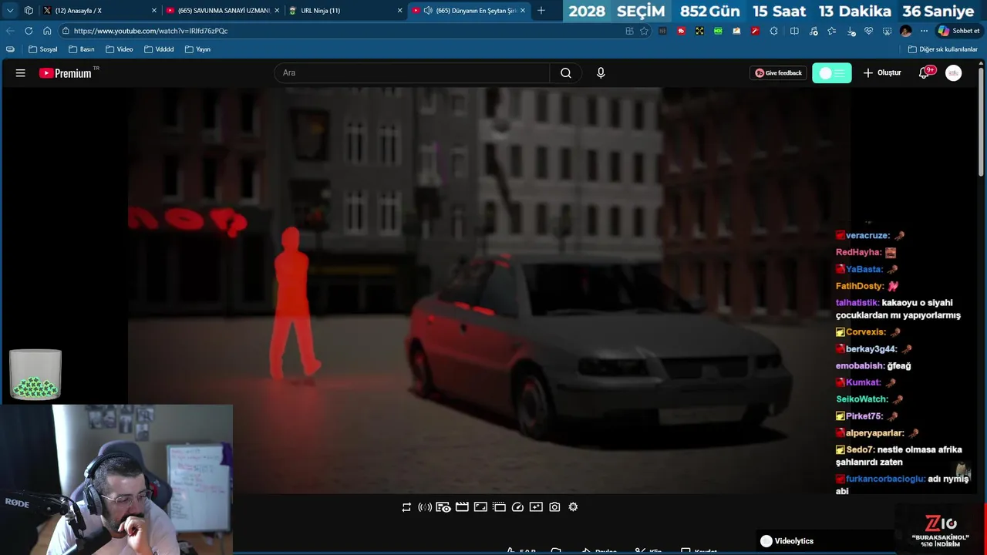Open the YouTube account avatar menu
This screenshot has width=987, height=555.
(x=954, y=72)
